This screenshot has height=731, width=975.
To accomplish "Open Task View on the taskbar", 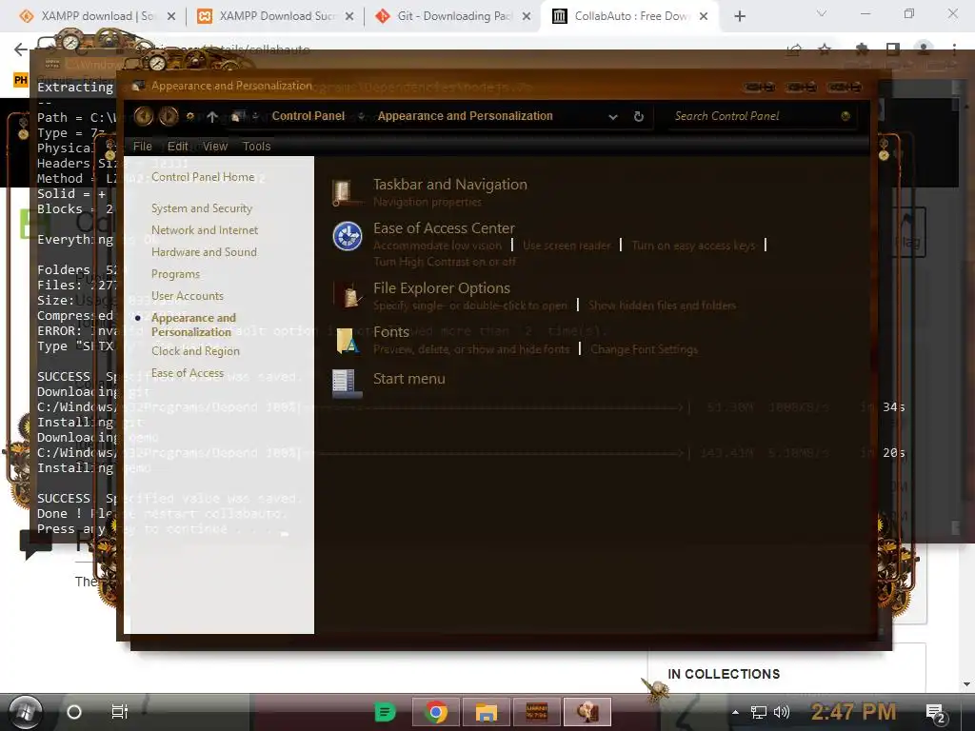I will [119, 711].
